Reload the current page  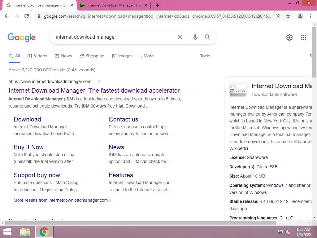point(27,16)
